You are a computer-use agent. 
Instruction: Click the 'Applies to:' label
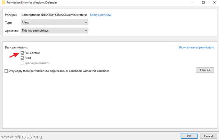click(12, 31)
